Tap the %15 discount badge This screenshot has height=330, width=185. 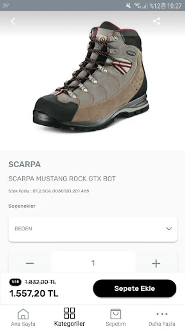(x=15, y=282)
